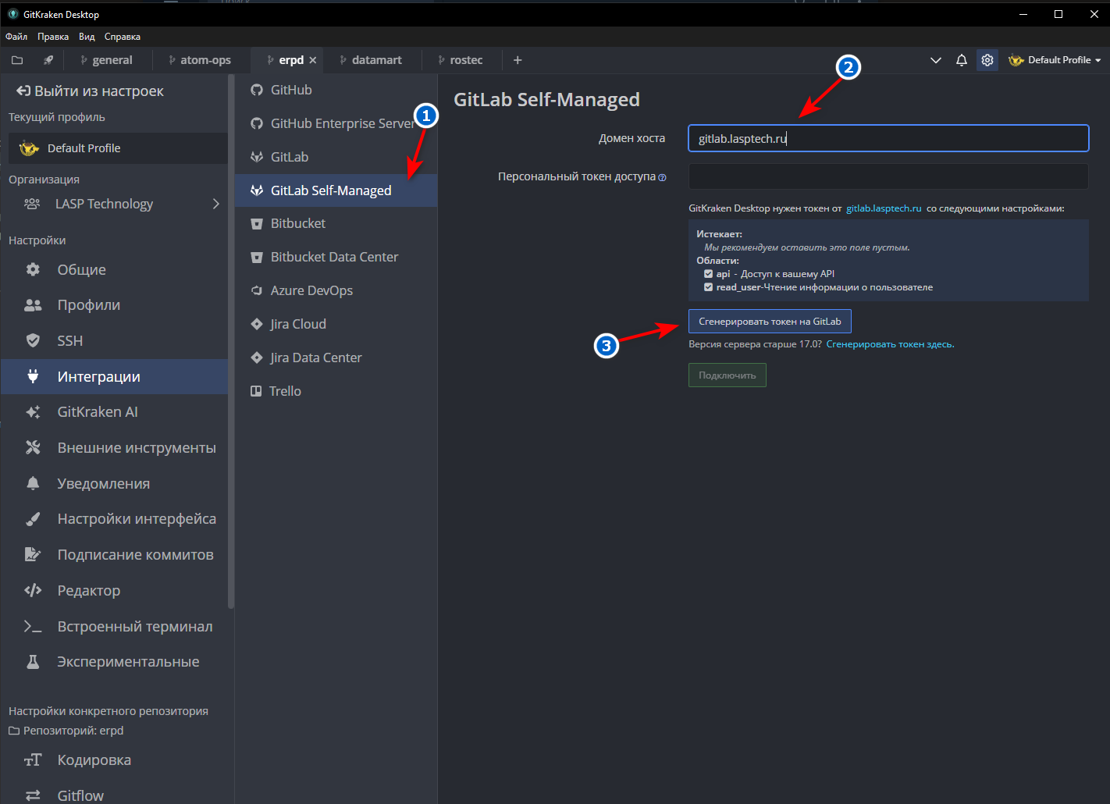Viewport: 1110px width, 804px height.
Task: Click the General settings gear icon in sidebar
Action: click(x=33, y=269)
